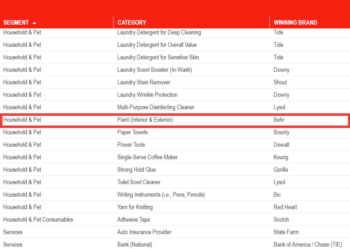
Task: Select the 'Laundry Stain Remover' cell
Action: [x=144, y=82]
